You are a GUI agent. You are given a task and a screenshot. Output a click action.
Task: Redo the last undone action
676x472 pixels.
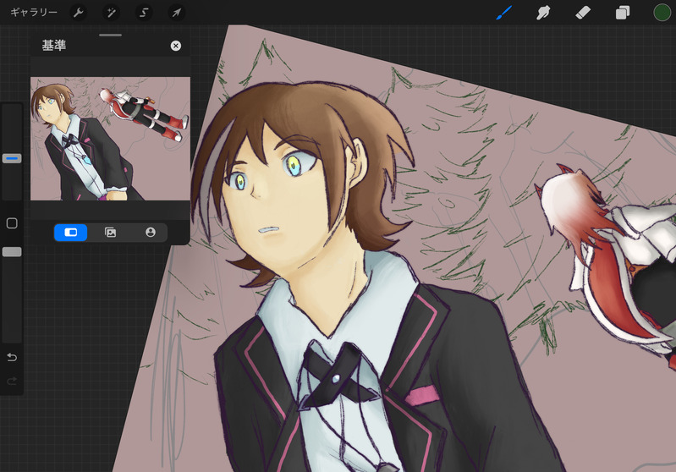tap(12, 381)
